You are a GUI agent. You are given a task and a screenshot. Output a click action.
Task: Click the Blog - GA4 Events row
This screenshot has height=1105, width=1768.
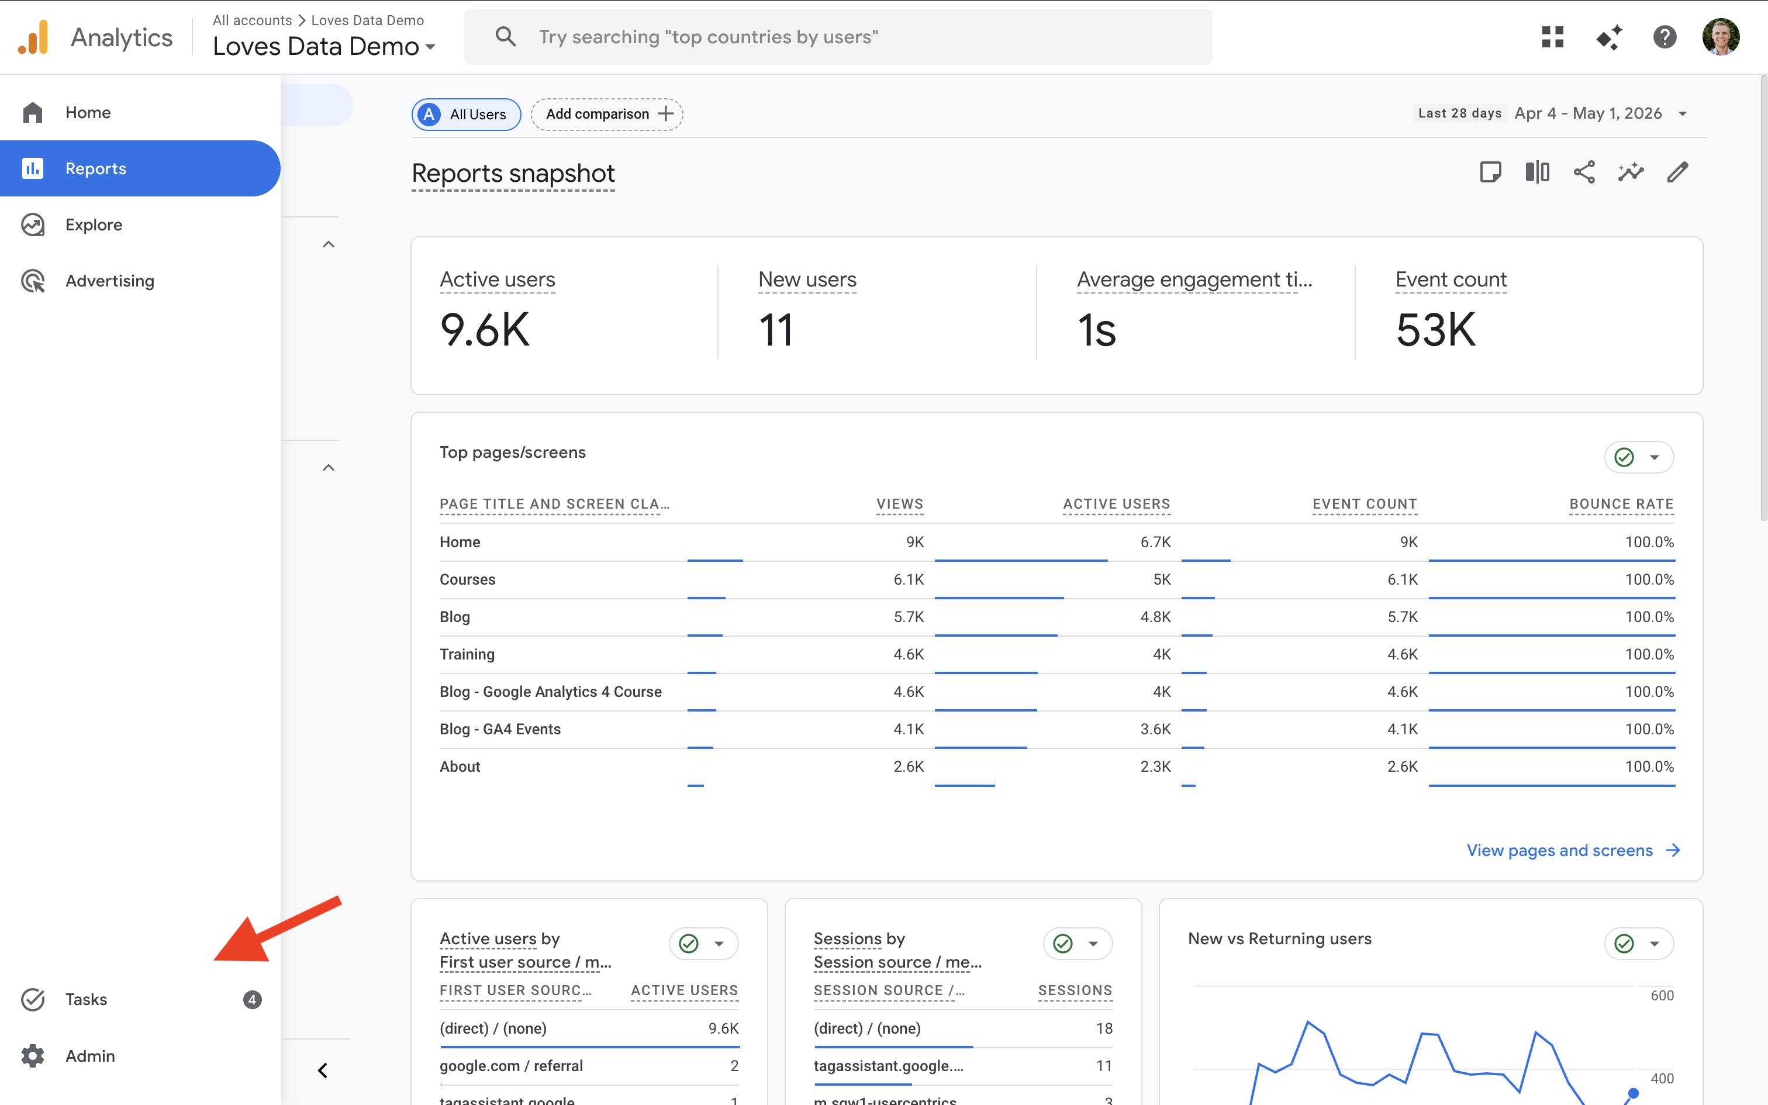click(1056, 730)
